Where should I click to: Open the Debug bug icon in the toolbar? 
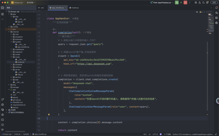click(x=181, y=2)
